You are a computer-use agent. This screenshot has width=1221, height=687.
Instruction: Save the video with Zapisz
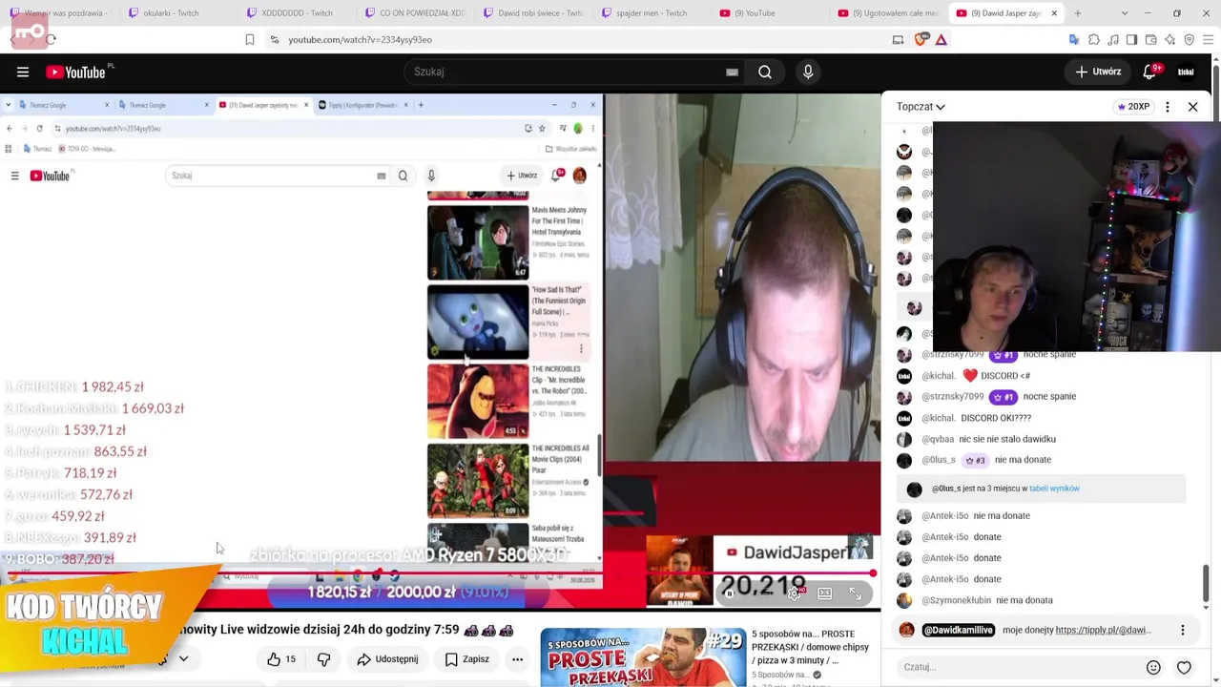(x=466, y=659)
